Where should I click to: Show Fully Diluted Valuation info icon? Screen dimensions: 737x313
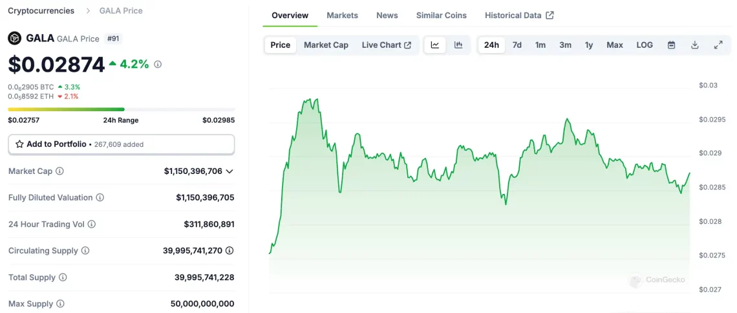100,198
